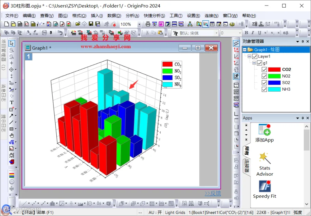
Task: Select the Text tool in left toolbar
Action: click(11, 102)
